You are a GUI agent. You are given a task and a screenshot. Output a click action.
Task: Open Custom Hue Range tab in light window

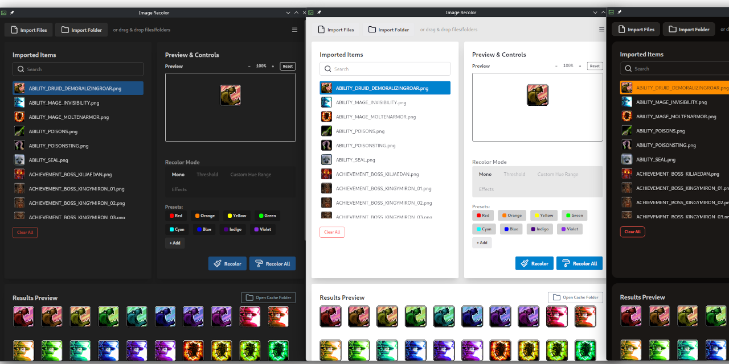pyautogui.click(x=558, y=174)
